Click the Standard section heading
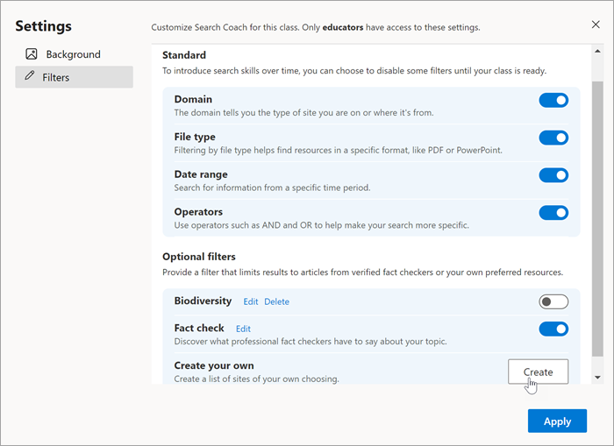The image size is (614, 446). (x=184, y=55)
